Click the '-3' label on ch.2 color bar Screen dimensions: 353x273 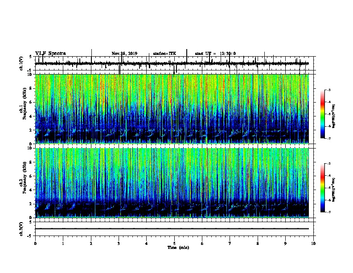click(328, 164)
